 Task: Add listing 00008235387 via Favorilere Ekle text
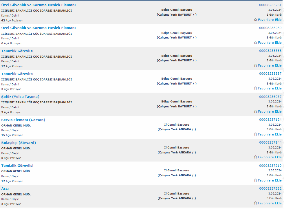point(270,88)
